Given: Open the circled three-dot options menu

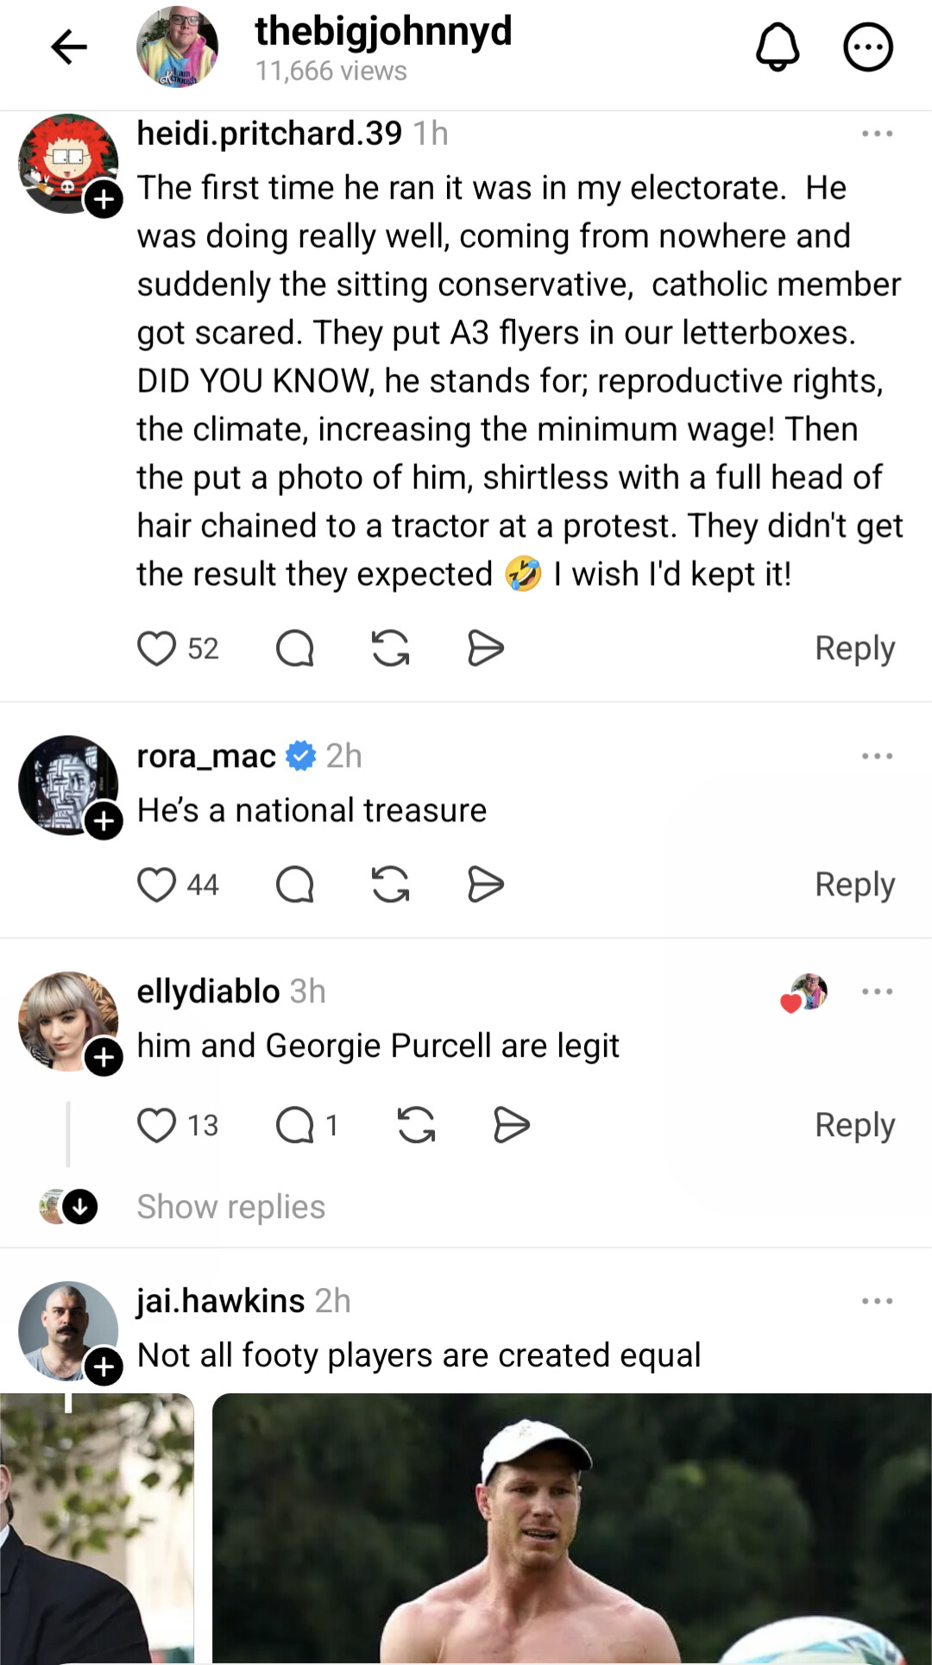Looking at the screenshot, I should click(x=867, y=47).
